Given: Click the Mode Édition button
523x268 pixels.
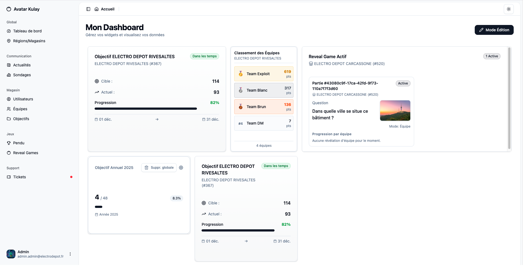Looking at the screenshot, I should [x=494, y=30].
